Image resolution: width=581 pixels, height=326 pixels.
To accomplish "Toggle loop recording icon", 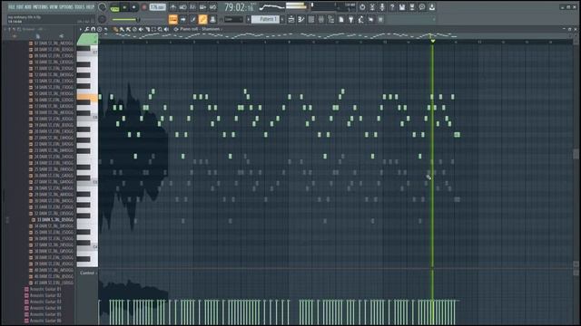I will pyautogui.click(x=213, y=7).
